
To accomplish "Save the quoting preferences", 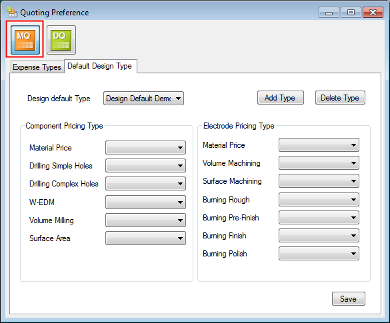I will (349, 298).
